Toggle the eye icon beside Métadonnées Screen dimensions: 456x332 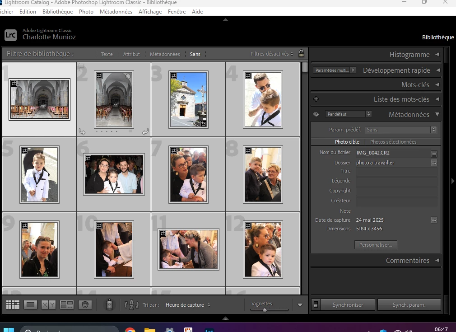click(316, 114)
